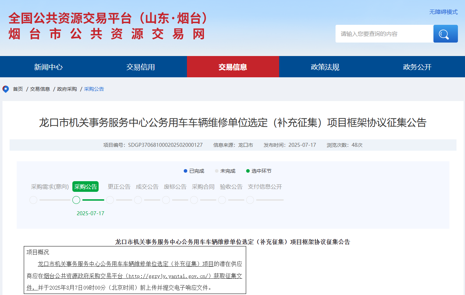Click the 2025-07-17 date under timeline

pyautogui.click(x=90, y=213)
